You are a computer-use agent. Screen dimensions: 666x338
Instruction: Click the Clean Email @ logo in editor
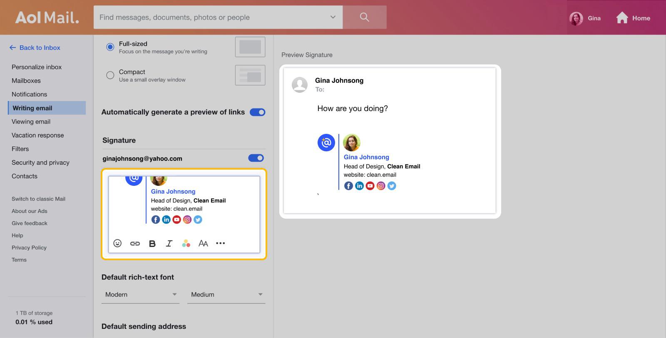tap(134, 180)
